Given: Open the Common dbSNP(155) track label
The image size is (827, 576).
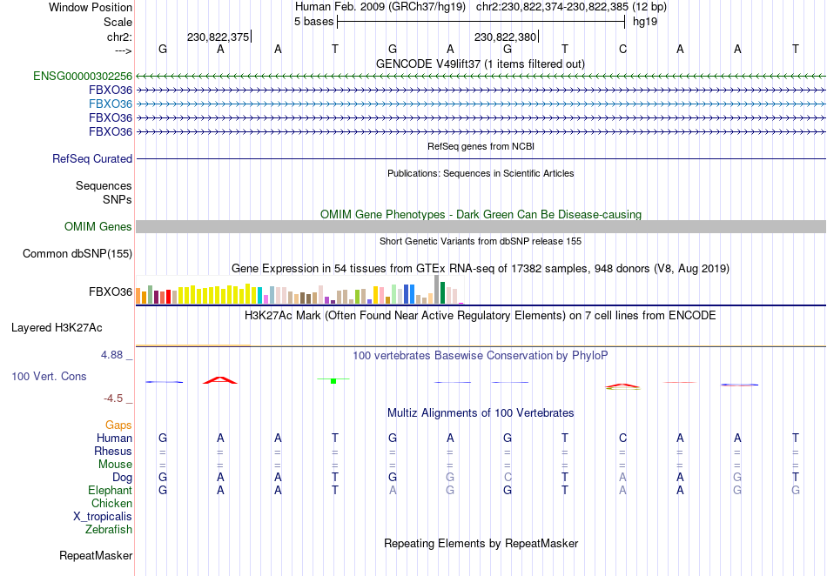Looking at the screenshot, I should tap(77, 253).
